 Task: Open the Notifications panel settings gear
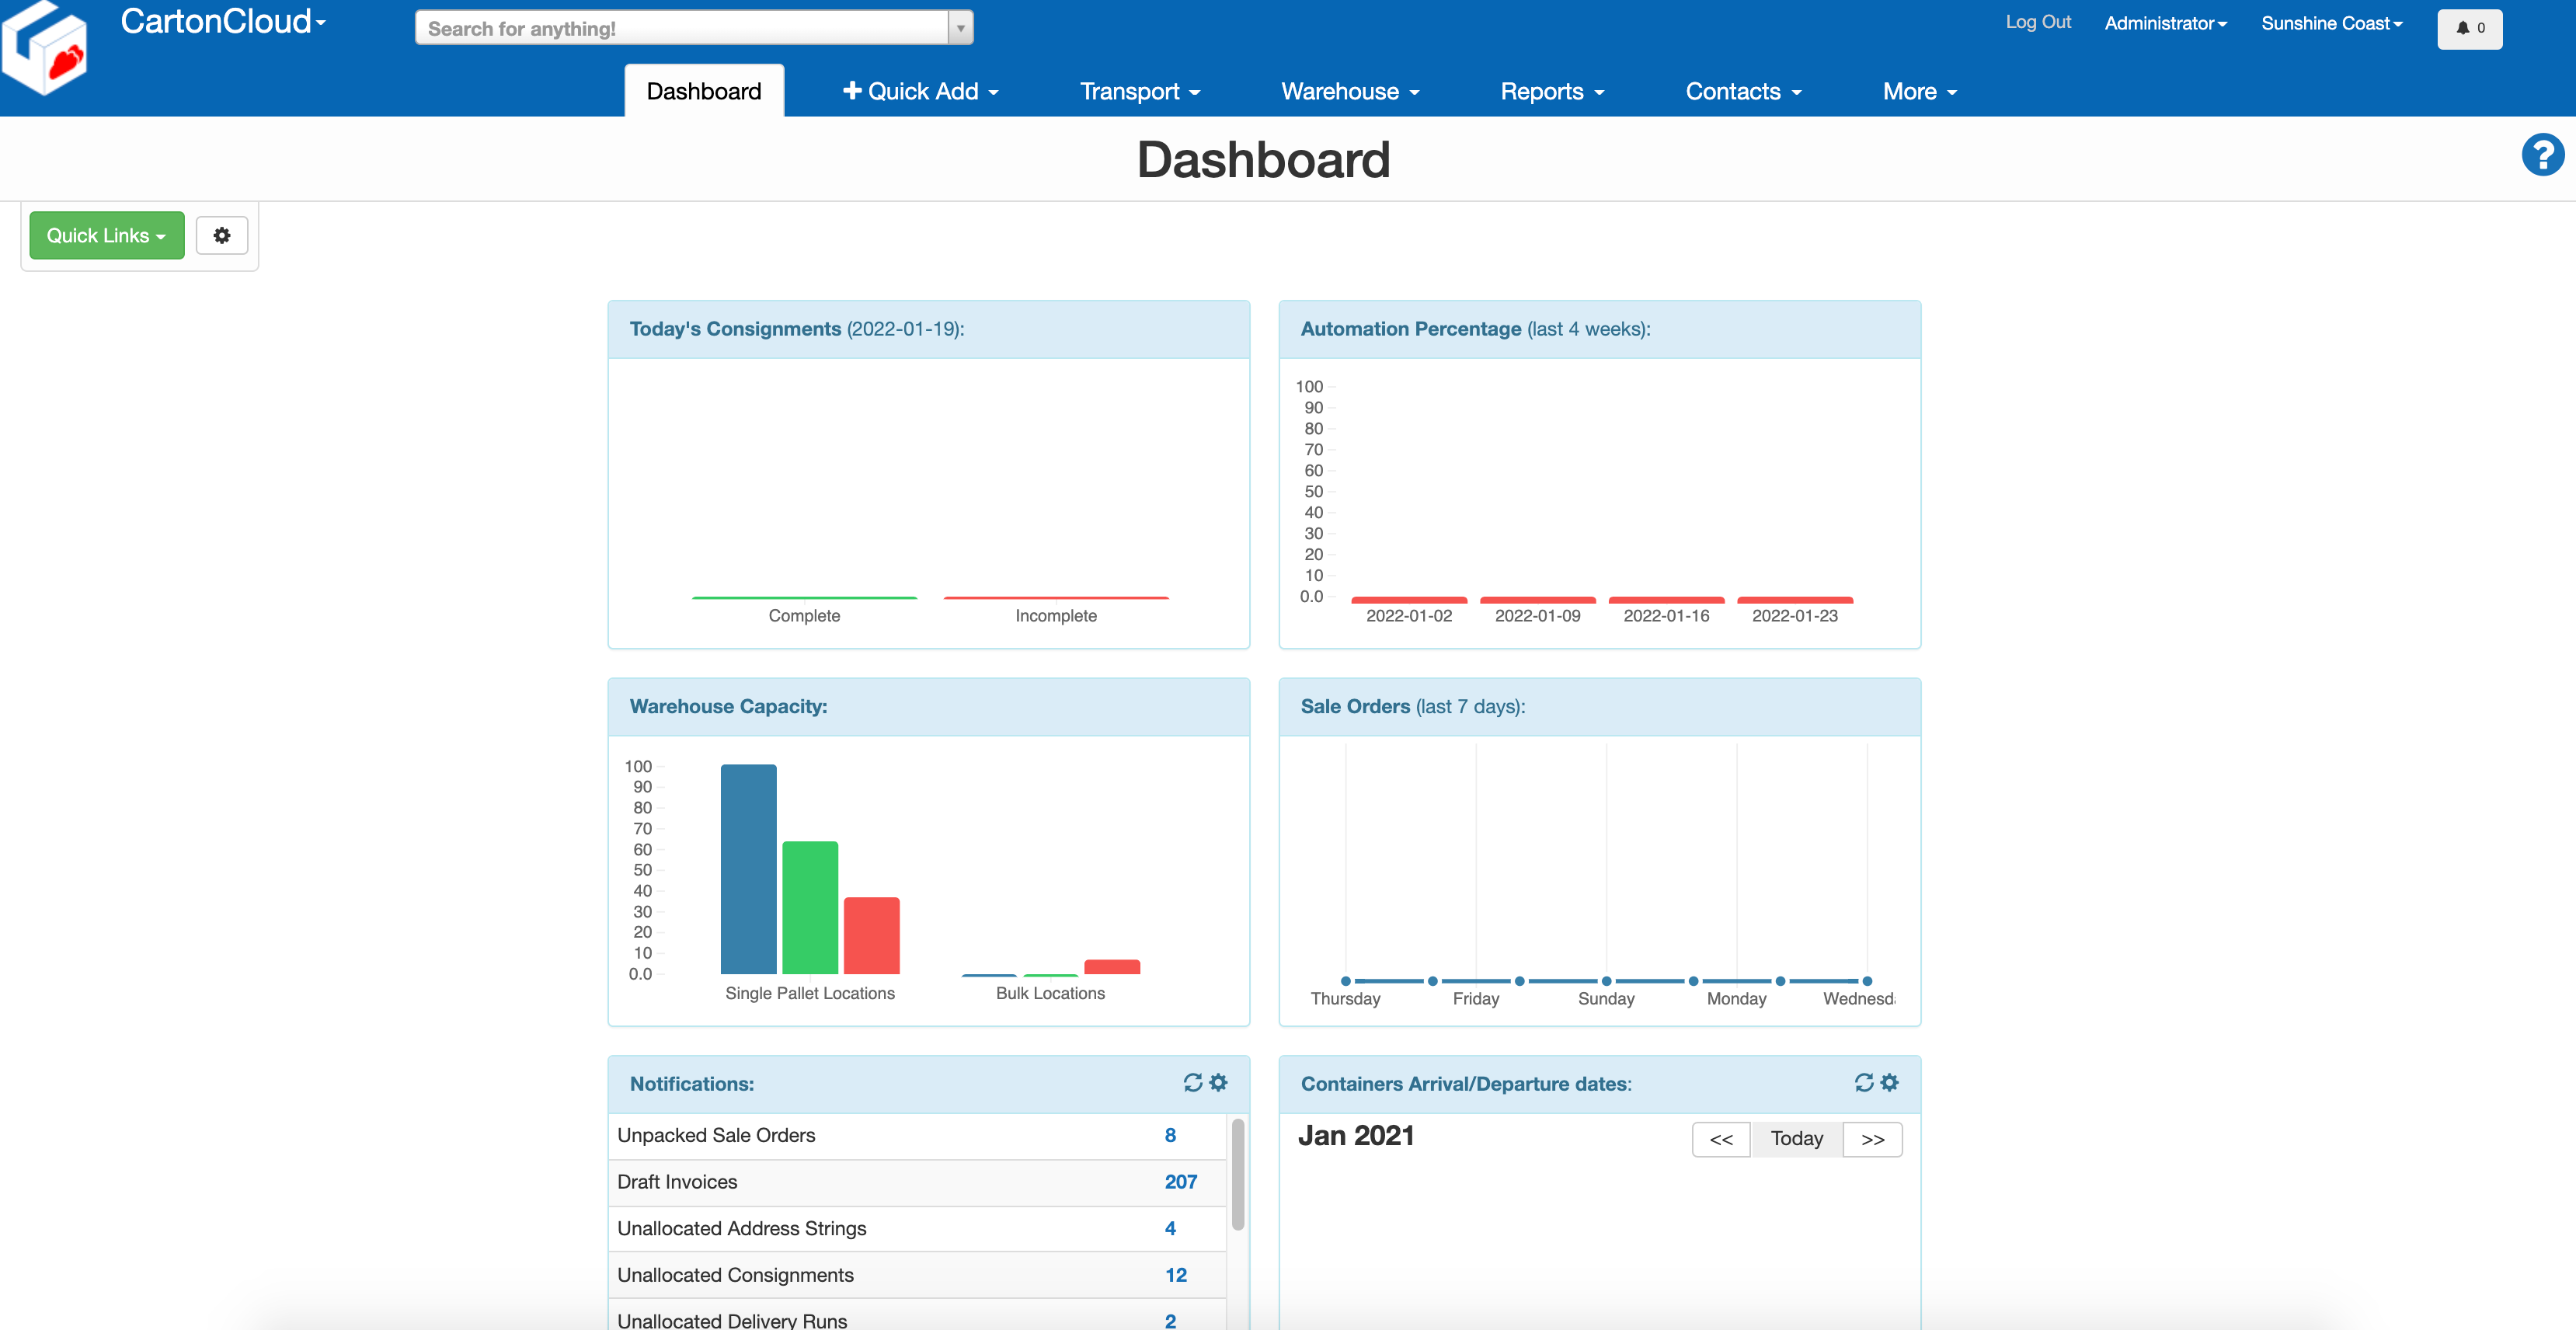tap(1218, 1083)
